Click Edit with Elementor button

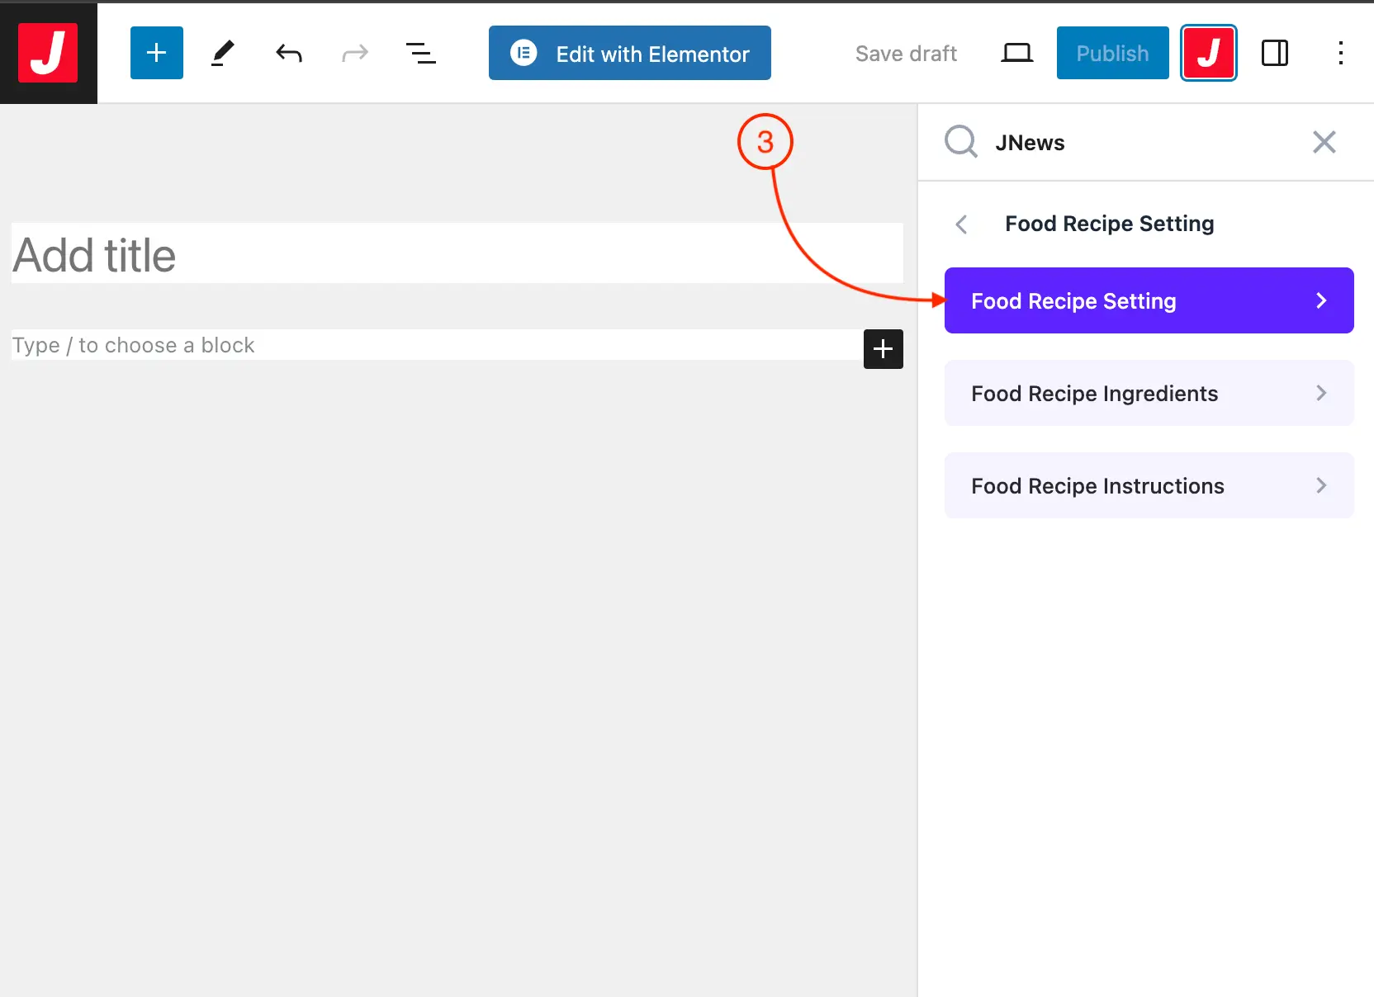click(629, 53)
